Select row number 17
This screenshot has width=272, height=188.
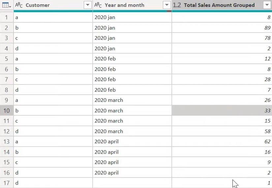pos(7,183)
